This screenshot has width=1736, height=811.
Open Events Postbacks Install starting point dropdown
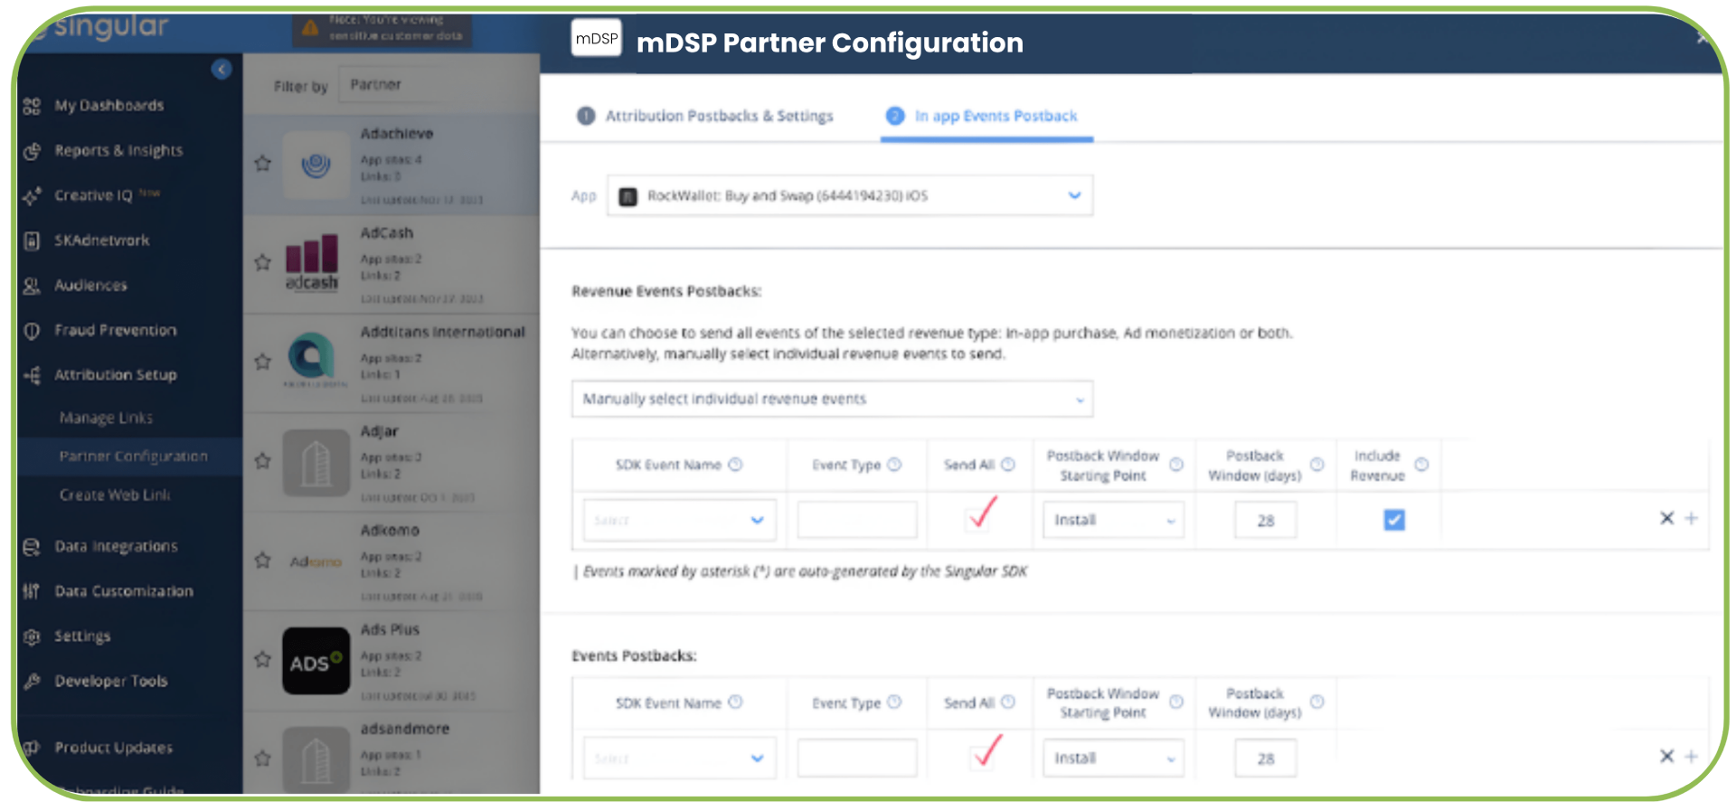coord(1113,758)
